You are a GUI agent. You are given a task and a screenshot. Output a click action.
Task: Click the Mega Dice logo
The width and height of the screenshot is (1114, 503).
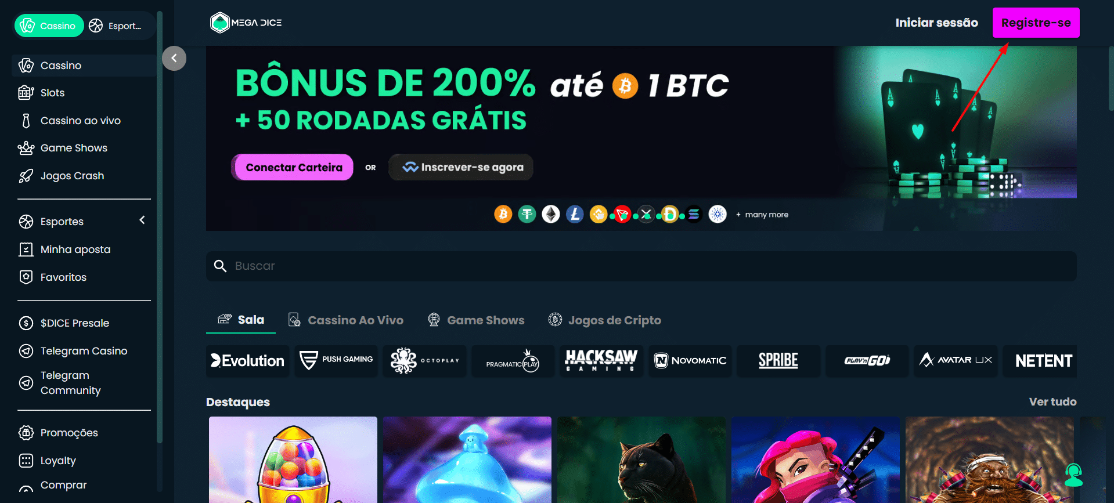click(x=246, y=23)
